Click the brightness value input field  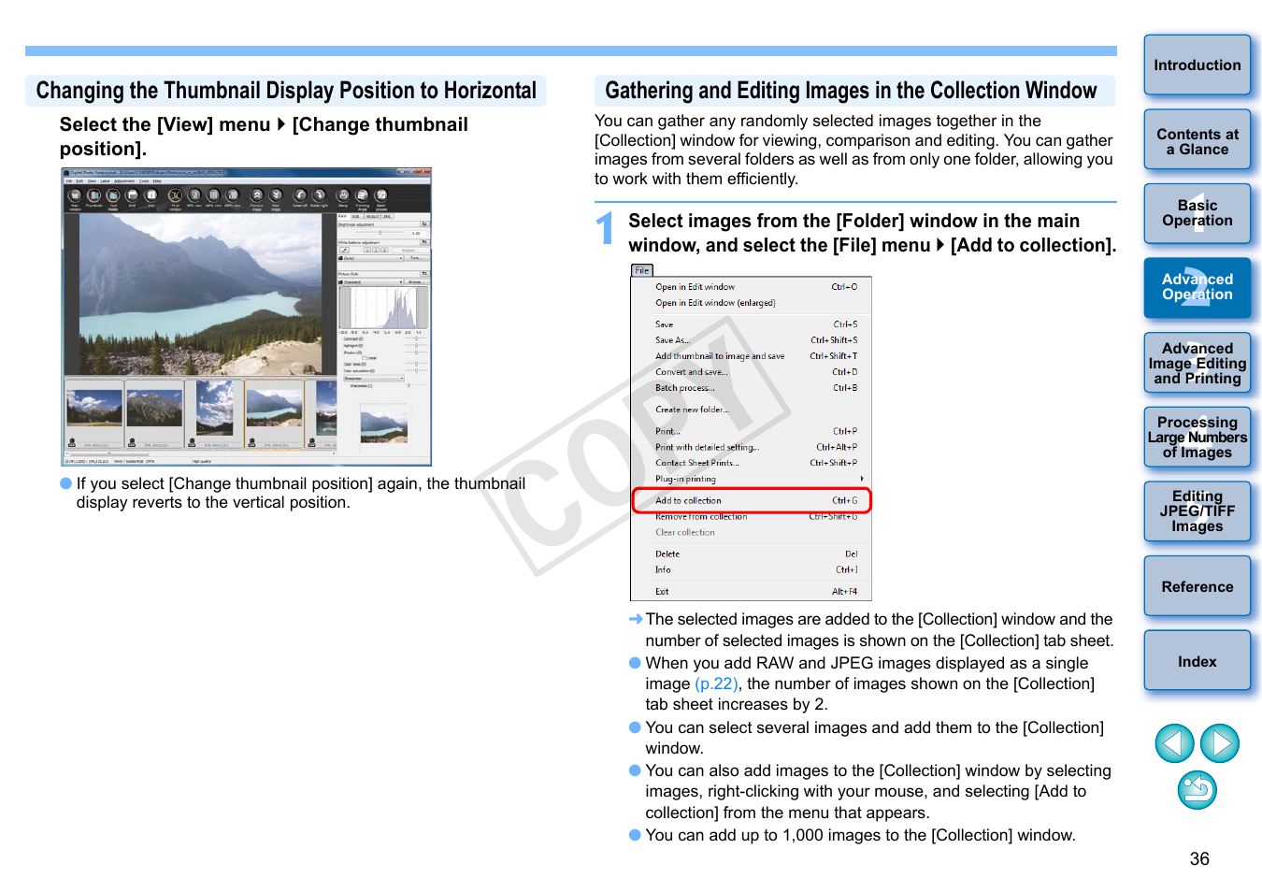click(x=417, y=233)
